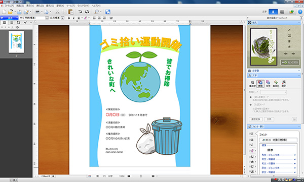
Task: Open the ファイル(F) menu
Action: (x=9, y=6)
